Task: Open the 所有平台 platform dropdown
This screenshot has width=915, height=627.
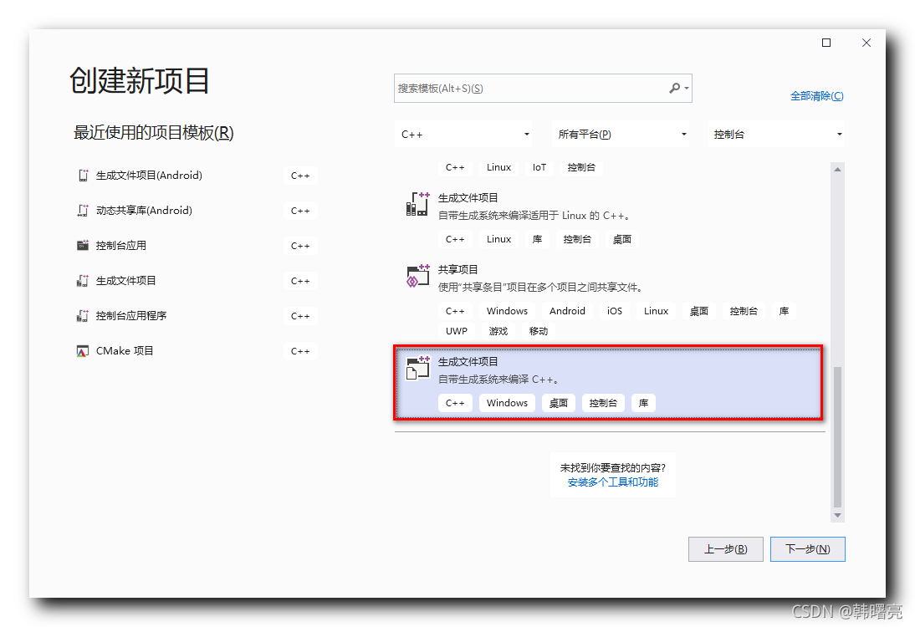Action: pos(621,134)
